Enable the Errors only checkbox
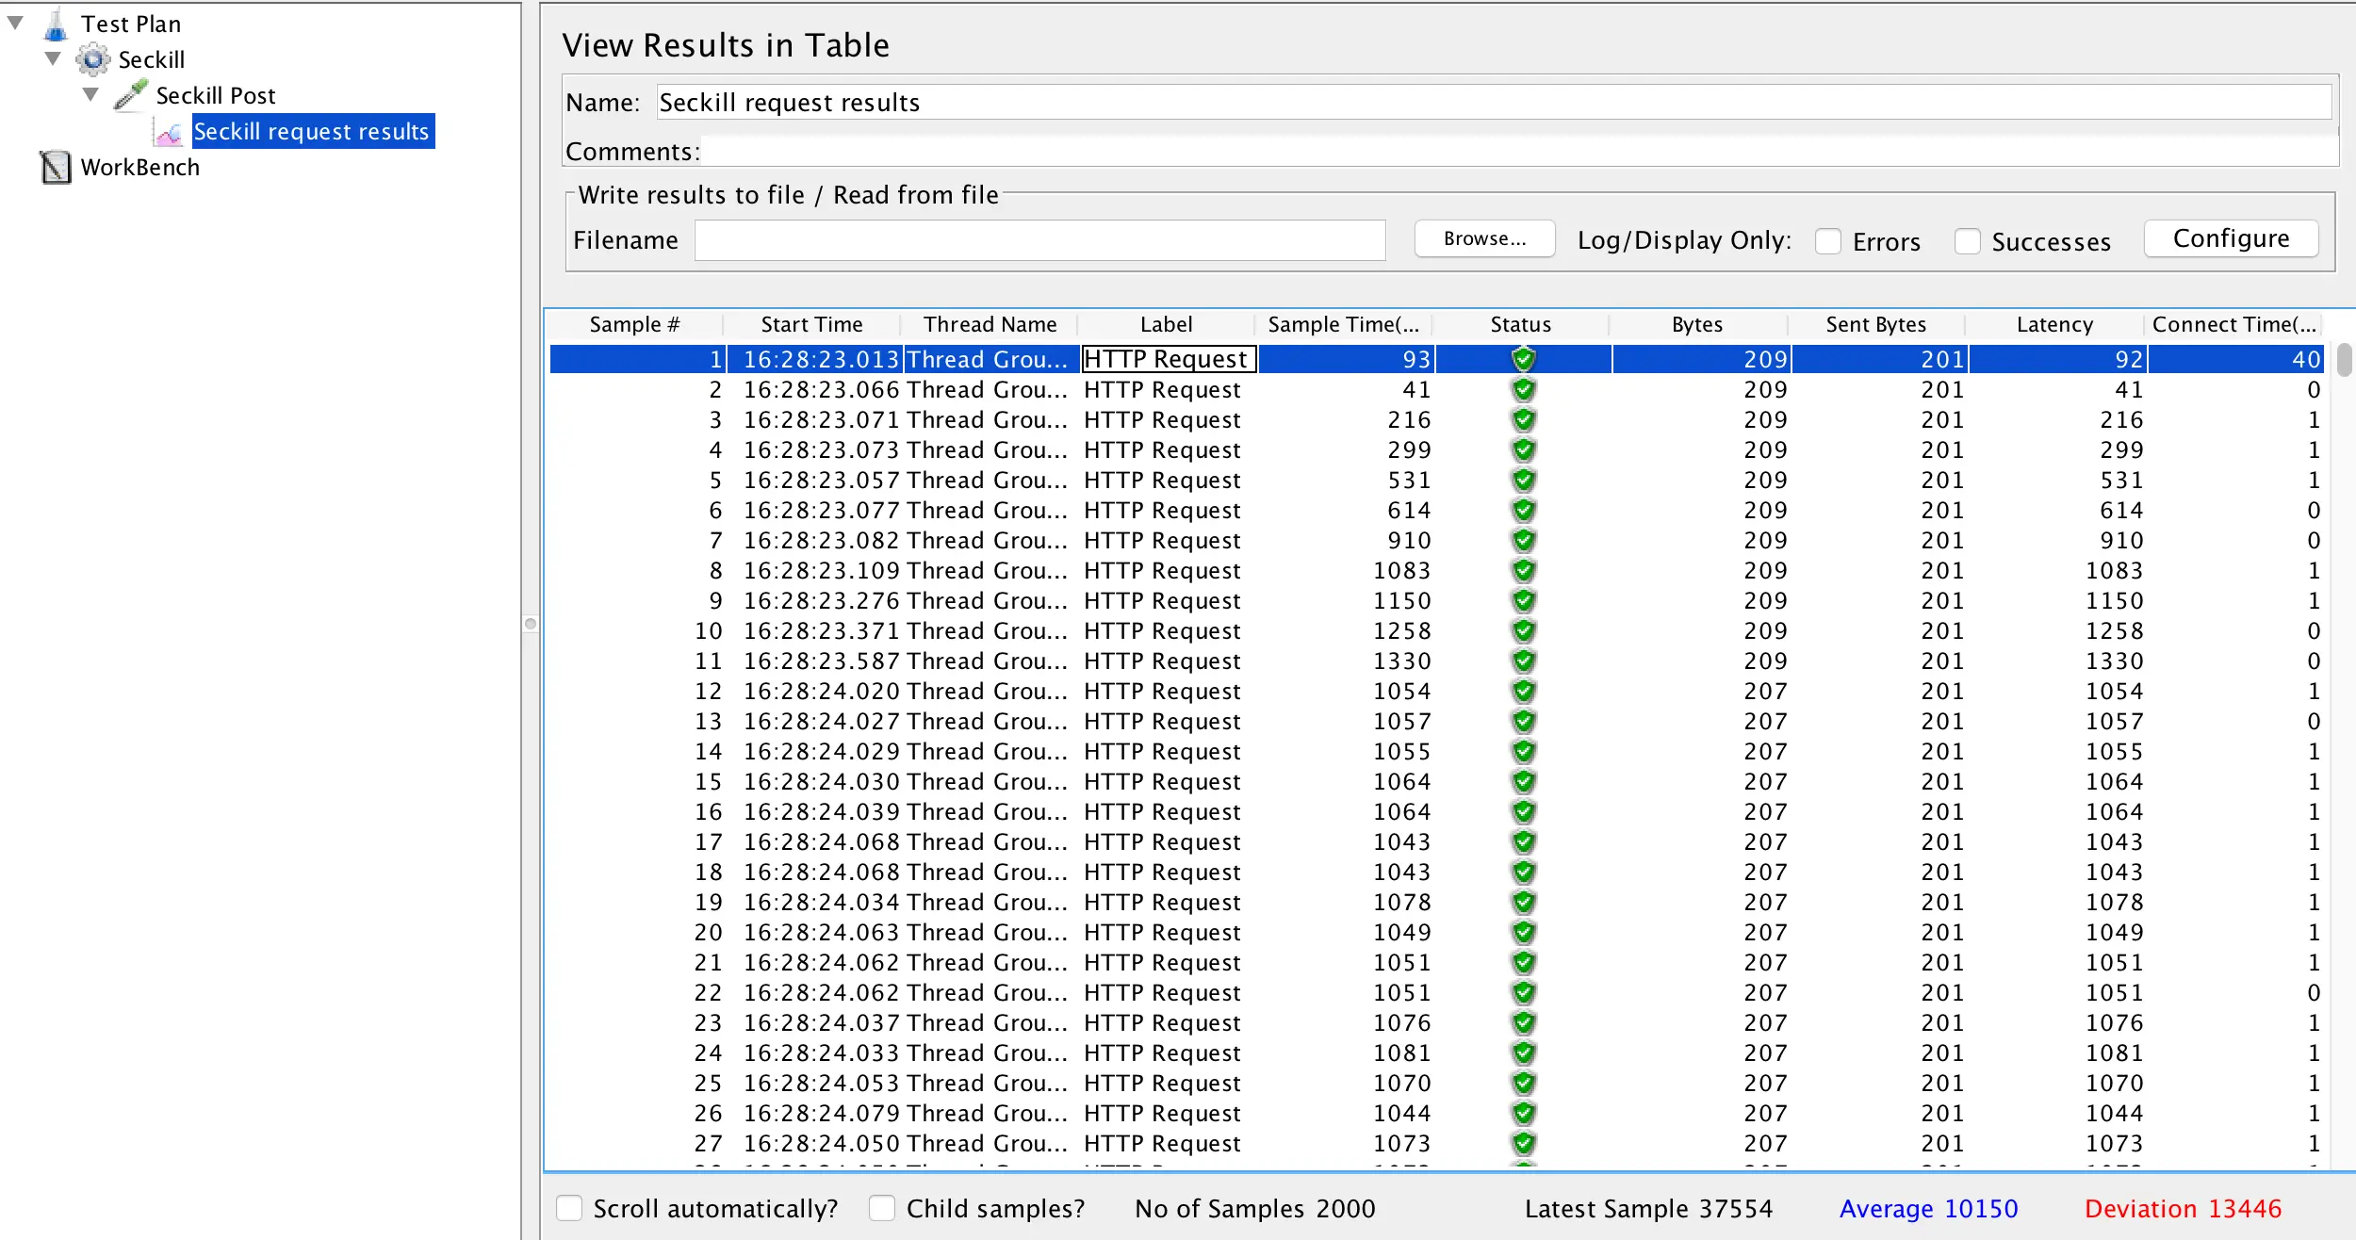Viewport: 2356px width, 1240px height. coord(1828,241)
